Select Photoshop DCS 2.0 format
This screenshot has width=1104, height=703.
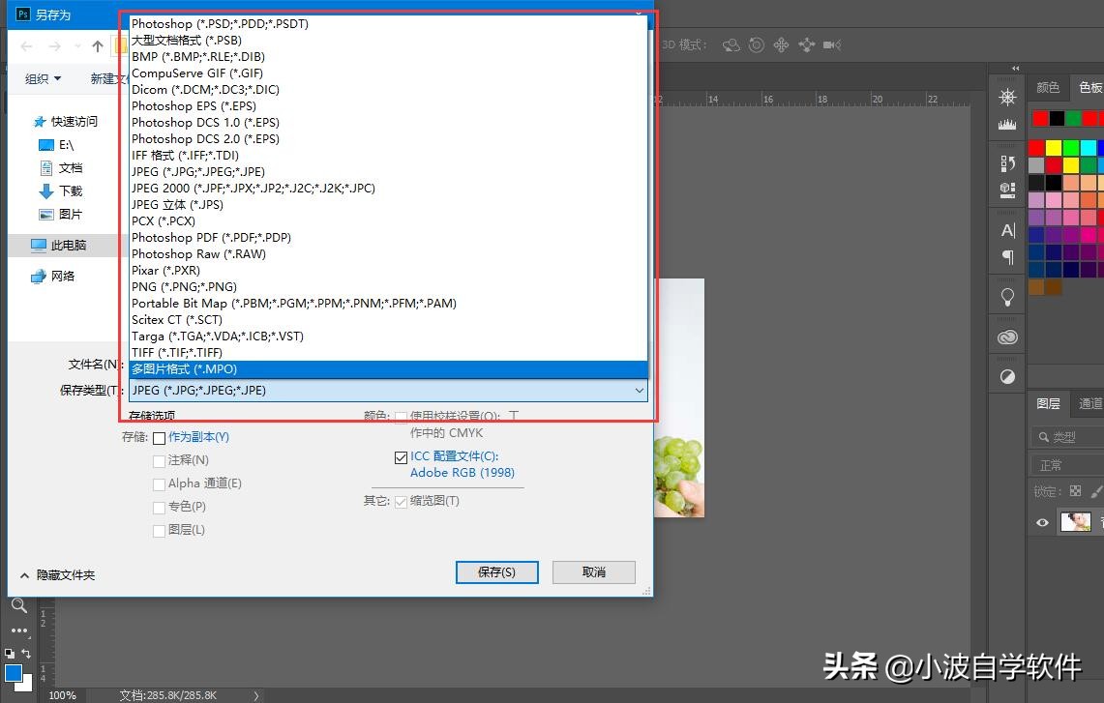pos(388,138)
